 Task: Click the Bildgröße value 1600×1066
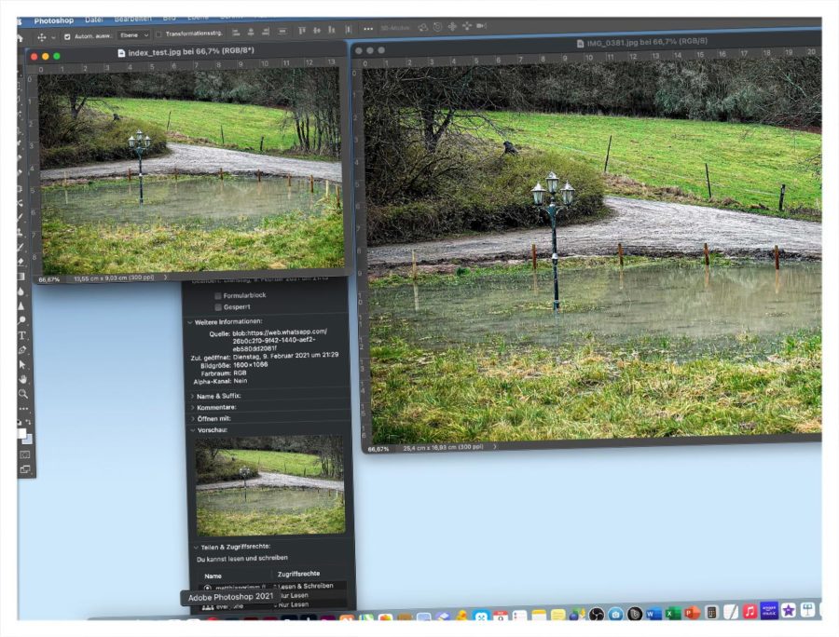click(251, 365)
